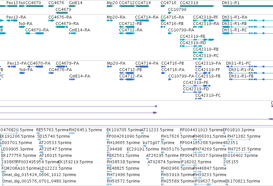The height and width of the screenshot is (186, 273).
Task: Select the RH71382.5prime EST label
Action: tap(244, 136)
